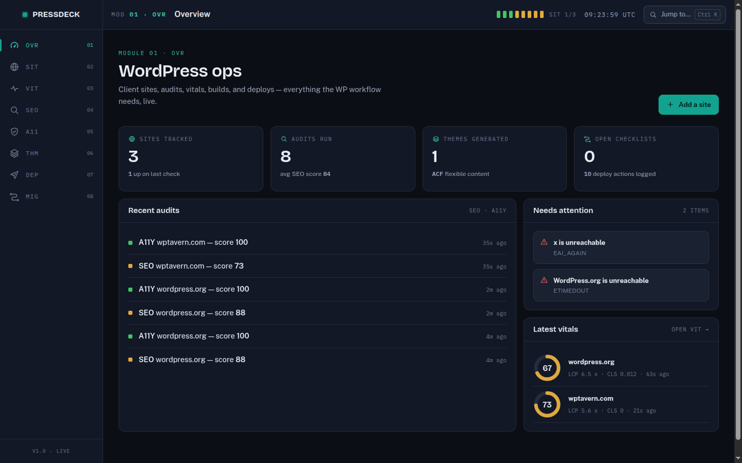The height and width of the screenshot is (463, 742).
Task: Click the SIT 1/3 status text
Action: coord(562,14)
